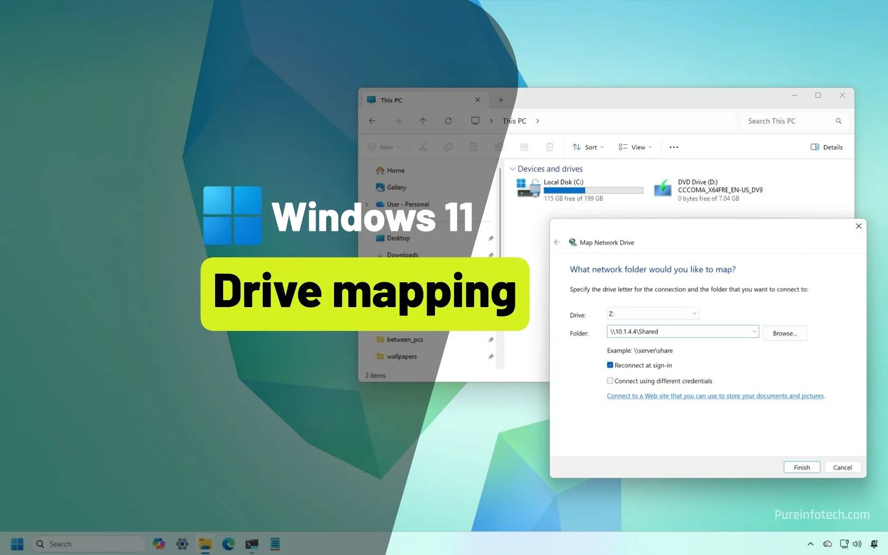Click the refresh icon in the address bar
This screenshot has height=555, width=888.
click(448, 121)
